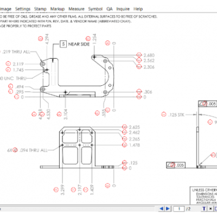This screenshot has width=217, height=217.
Task: Click the 2.625 dimension text
Action: (135, 127)
